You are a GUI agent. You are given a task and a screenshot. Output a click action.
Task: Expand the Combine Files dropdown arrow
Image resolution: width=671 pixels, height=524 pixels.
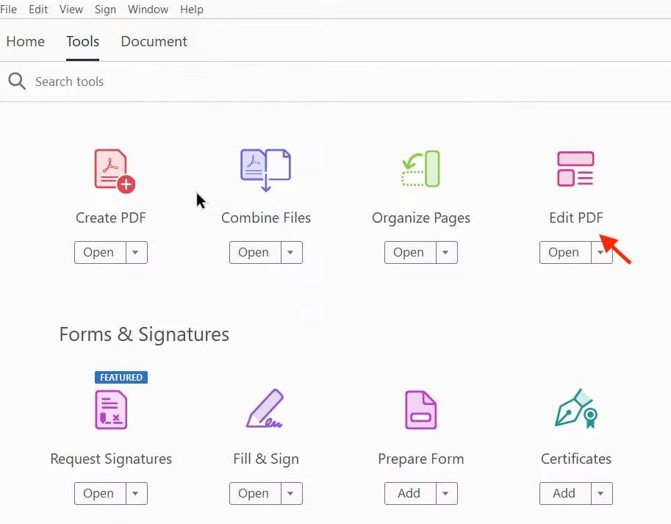coord(290,252)
